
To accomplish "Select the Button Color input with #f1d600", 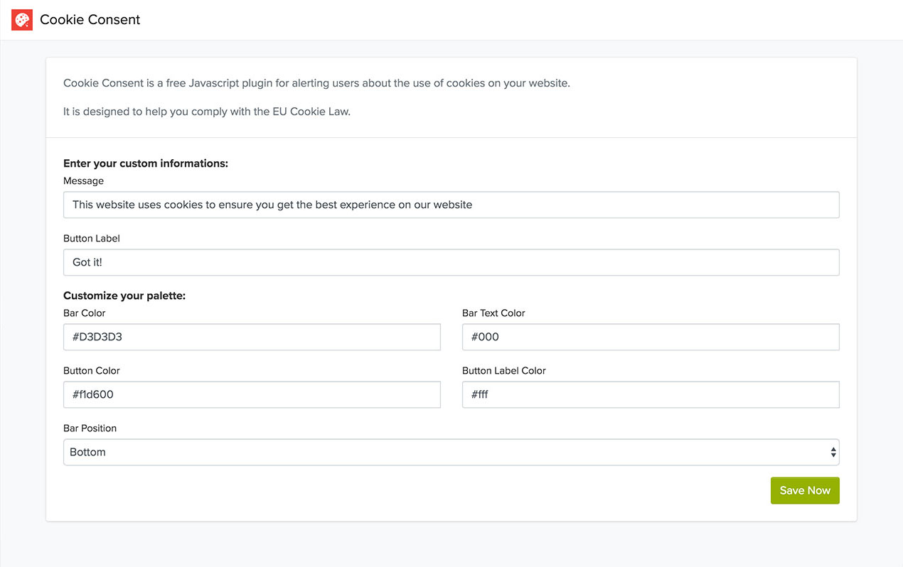I will click(252, 394).
